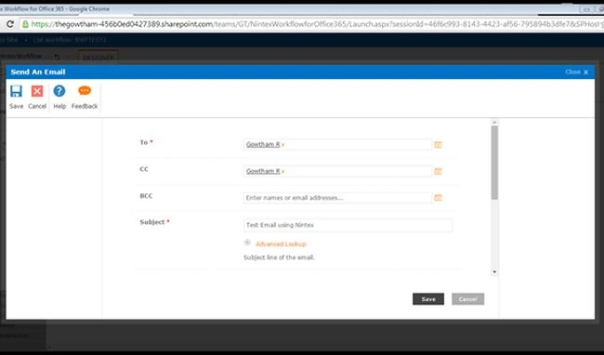The height and width of the screenshot is (355, 604).
Task: Close the Send An Email dialog
Action: click(577, 72)
